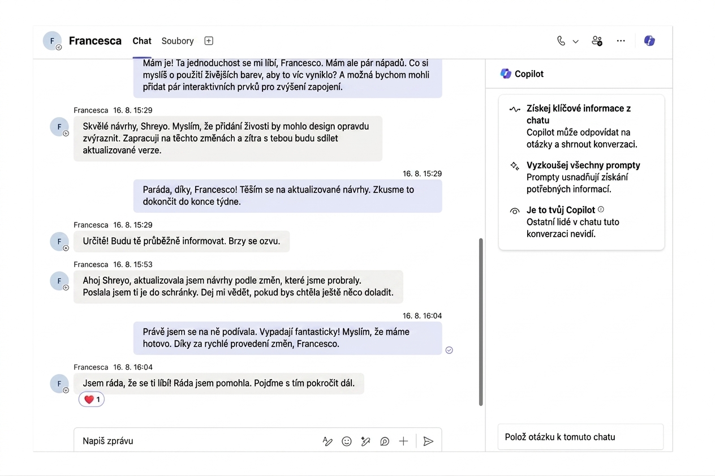The height and width of the screenshot is (476, 715).
Task: Click the Polož otázku k tomuto chatu field
Action: click(x=580, y=437)
